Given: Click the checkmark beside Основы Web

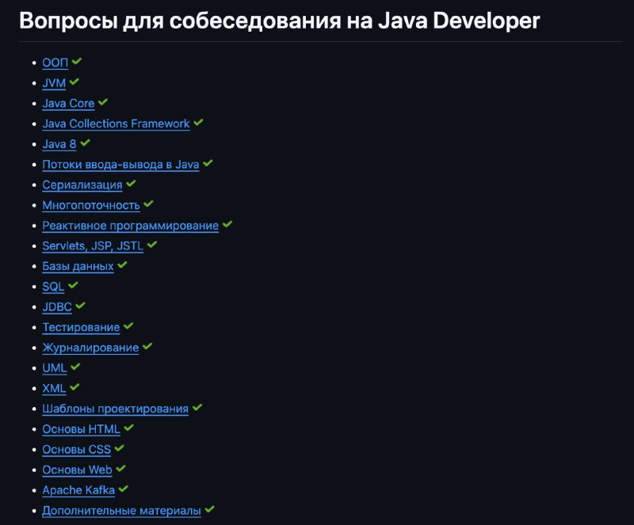Looking at the screenshot, I should click(x=121, y=469).
